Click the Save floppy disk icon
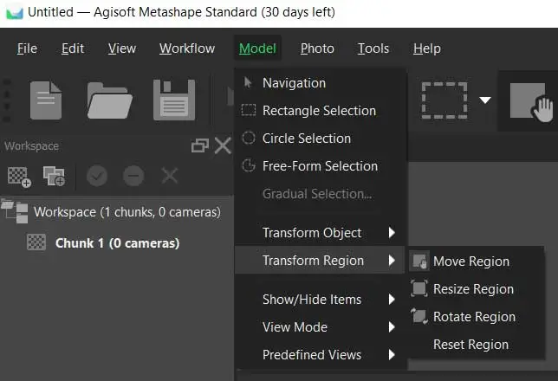The width and height of the screenshot is (558, 381). [x=174, y=100]
